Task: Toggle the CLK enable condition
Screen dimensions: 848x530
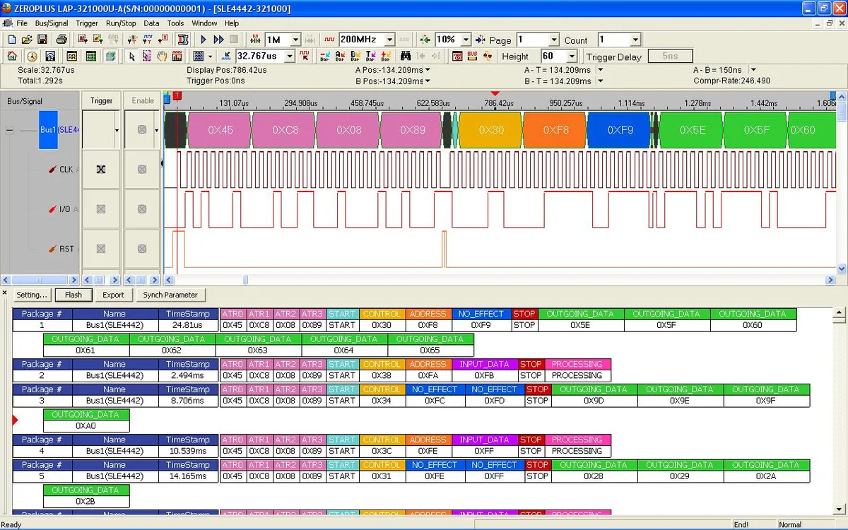Action: pos(142,170)
